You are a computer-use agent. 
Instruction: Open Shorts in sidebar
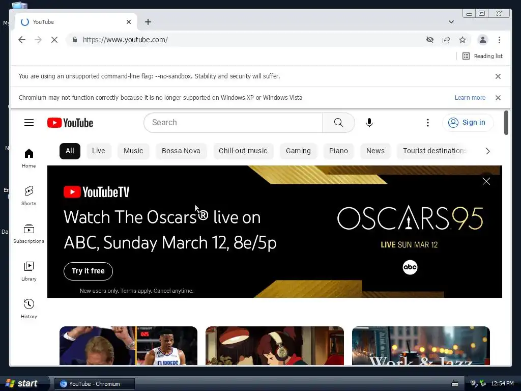(x=29, y=196)
